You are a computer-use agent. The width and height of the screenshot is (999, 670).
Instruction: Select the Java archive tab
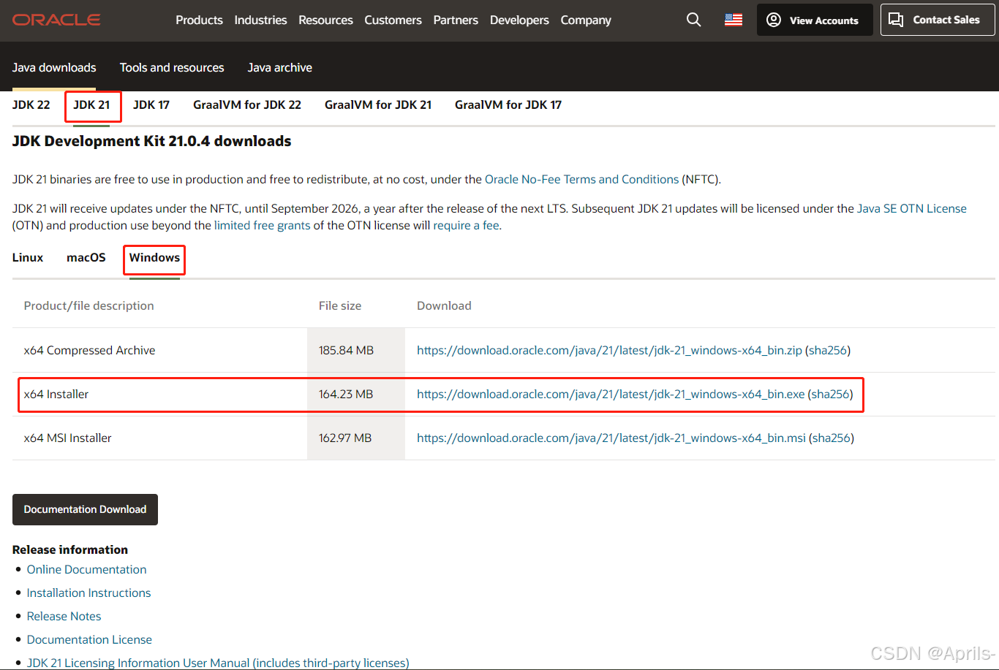[x=280, y=67]
